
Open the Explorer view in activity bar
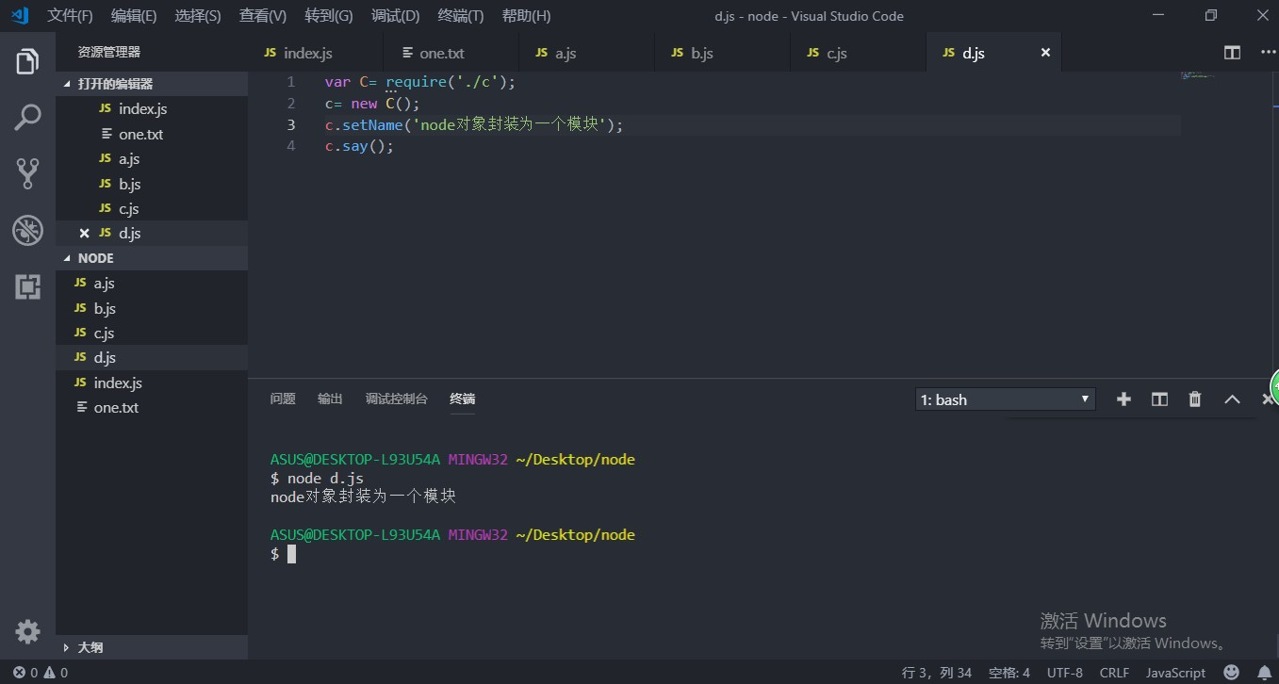pyautogui.click(x=27, y=62)
